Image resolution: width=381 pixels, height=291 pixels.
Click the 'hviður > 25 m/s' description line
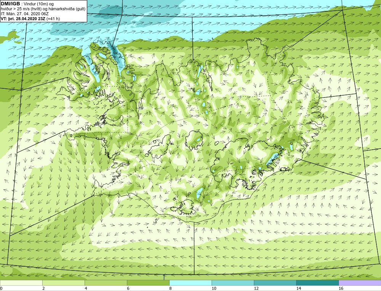(43, 9)
